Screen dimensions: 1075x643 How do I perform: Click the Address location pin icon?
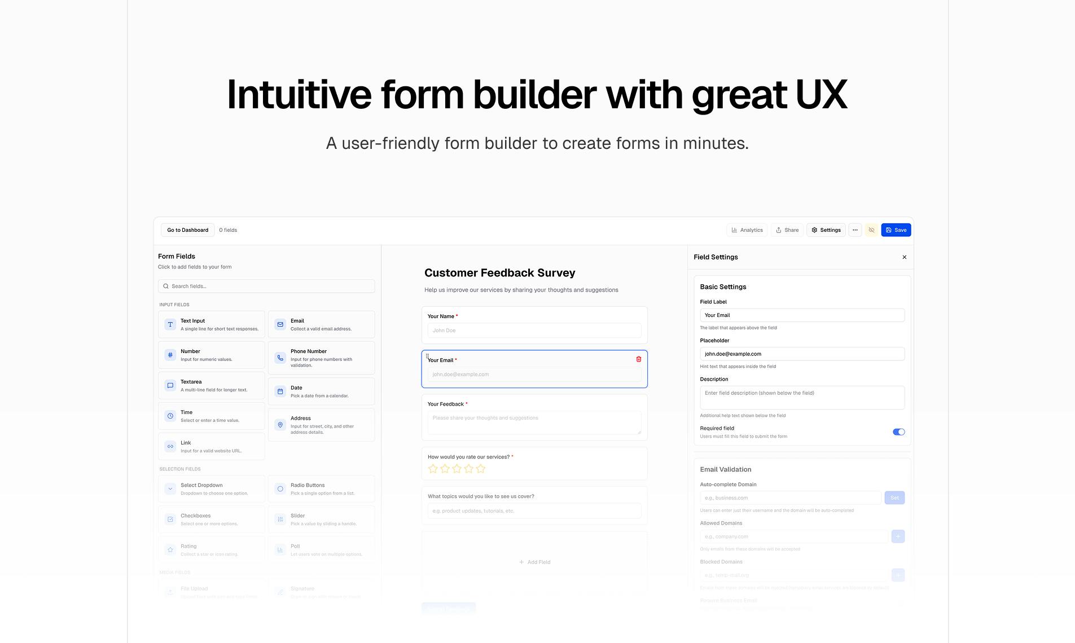click(280, 425)
